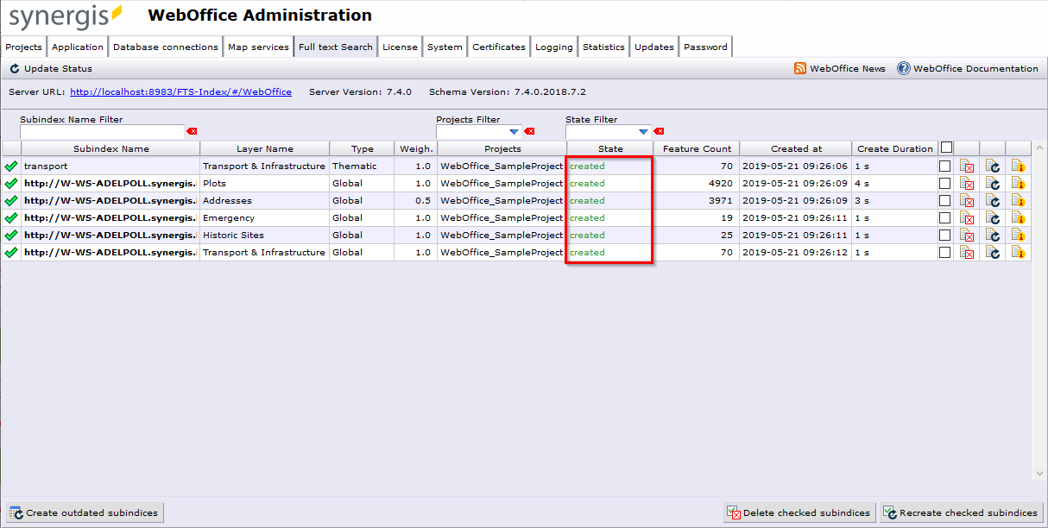Image resolution: width=1048 pixels, height=528 pixels.
Task: Recreate the Plots subindex using its refresh icon
Action: click(993, 183)
